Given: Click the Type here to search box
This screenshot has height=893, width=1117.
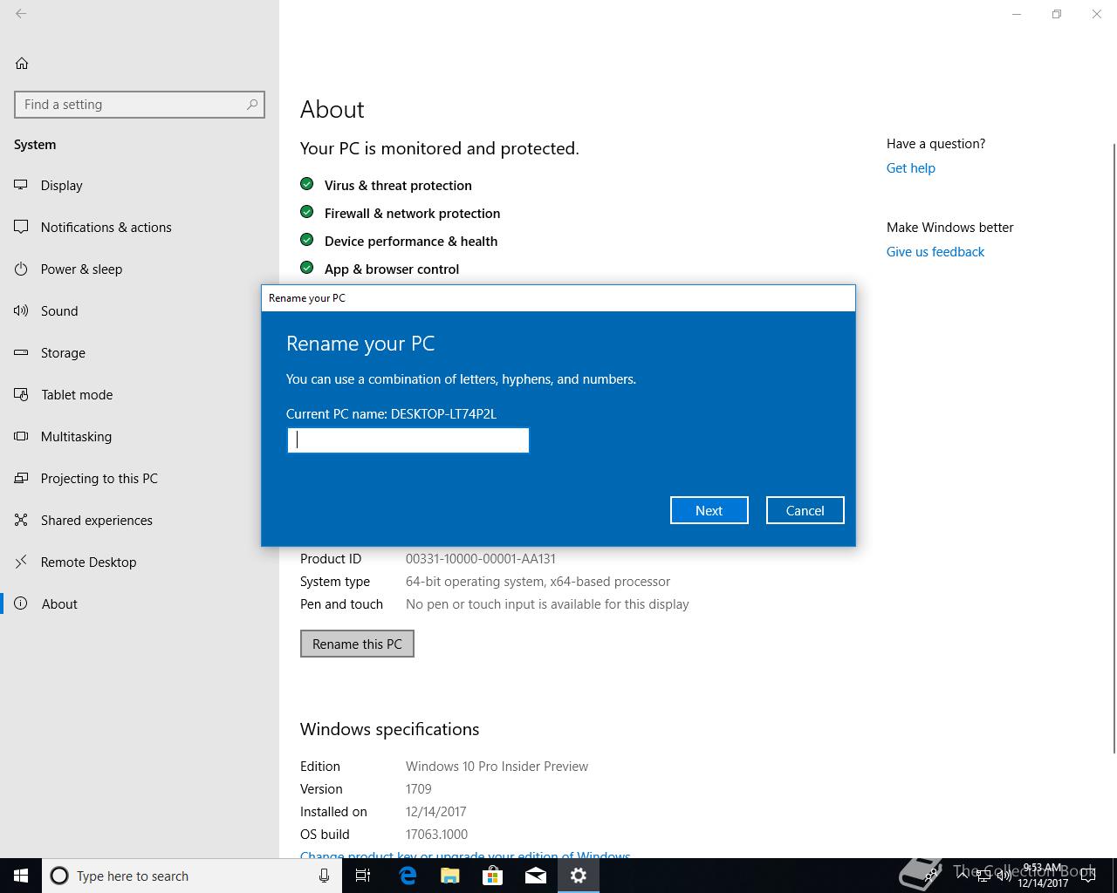Looking at the screenshot, I should click(x=192, y=876).
